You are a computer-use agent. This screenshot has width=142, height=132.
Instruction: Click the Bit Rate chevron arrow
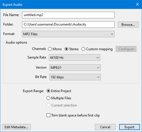98,77
